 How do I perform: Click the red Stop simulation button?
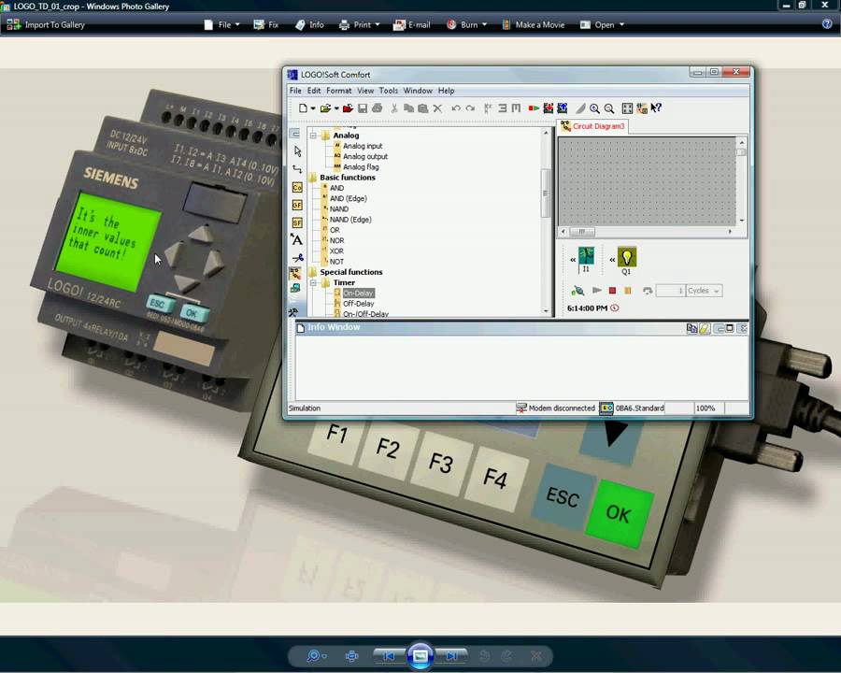pos(612,291)
